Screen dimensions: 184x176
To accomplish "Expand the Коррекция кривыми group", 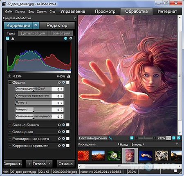I will click(x=10, y=146).
